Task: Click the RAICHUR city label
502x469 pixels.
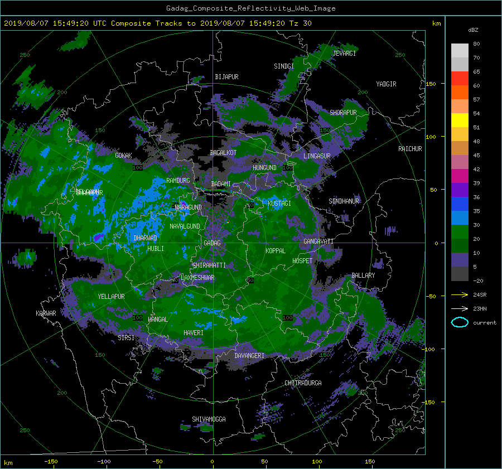Action: pos(410,149)
